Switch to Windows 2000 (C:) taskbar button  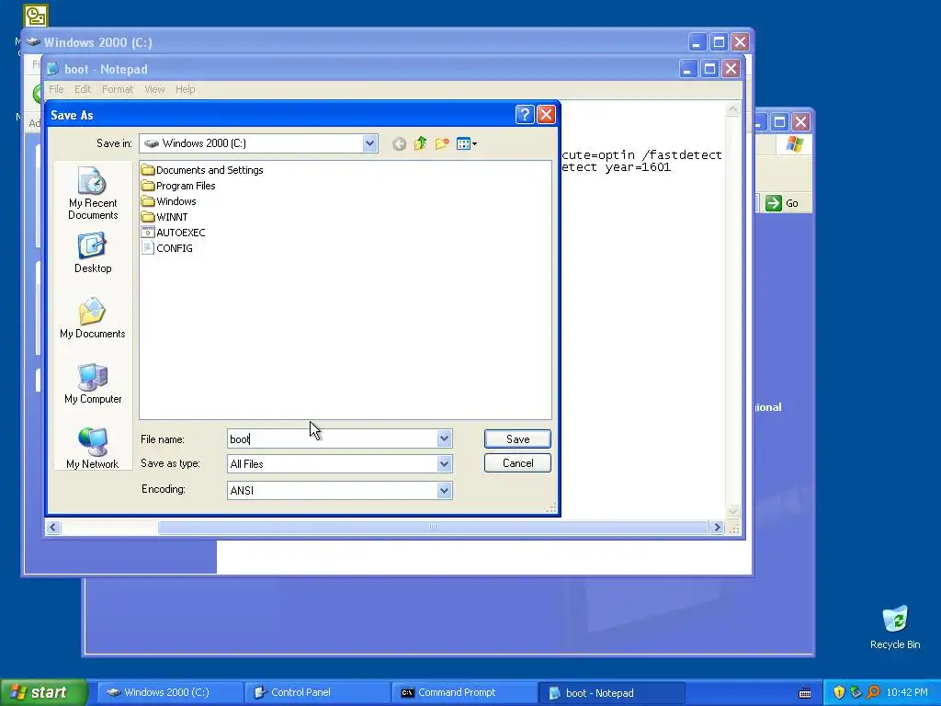pos(170,692)
